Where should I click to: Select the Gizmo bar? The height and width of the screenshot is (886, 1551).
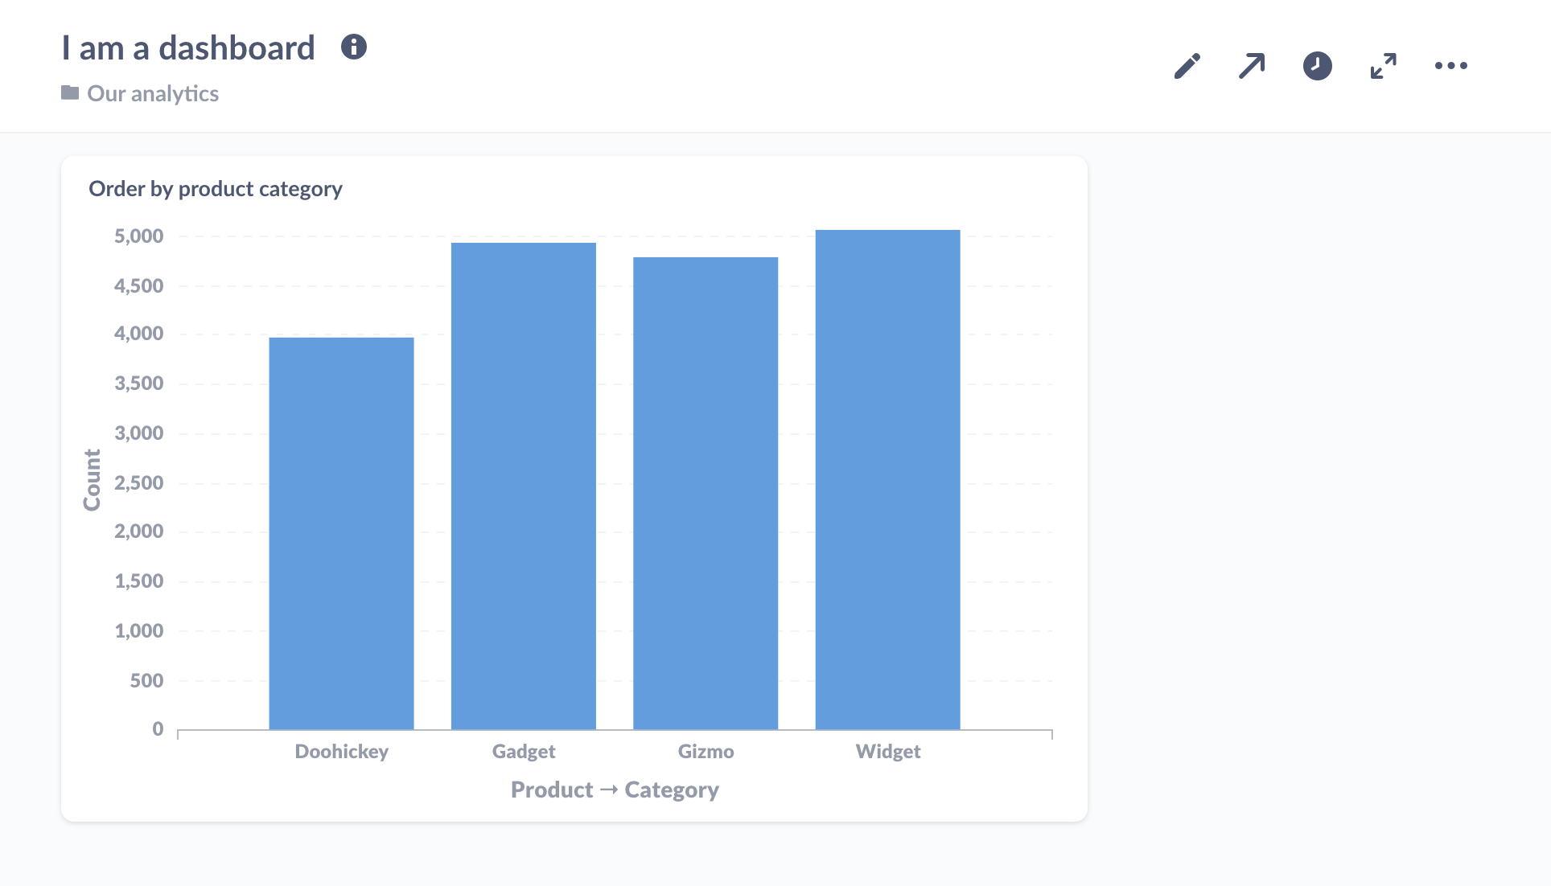(706, 493)
